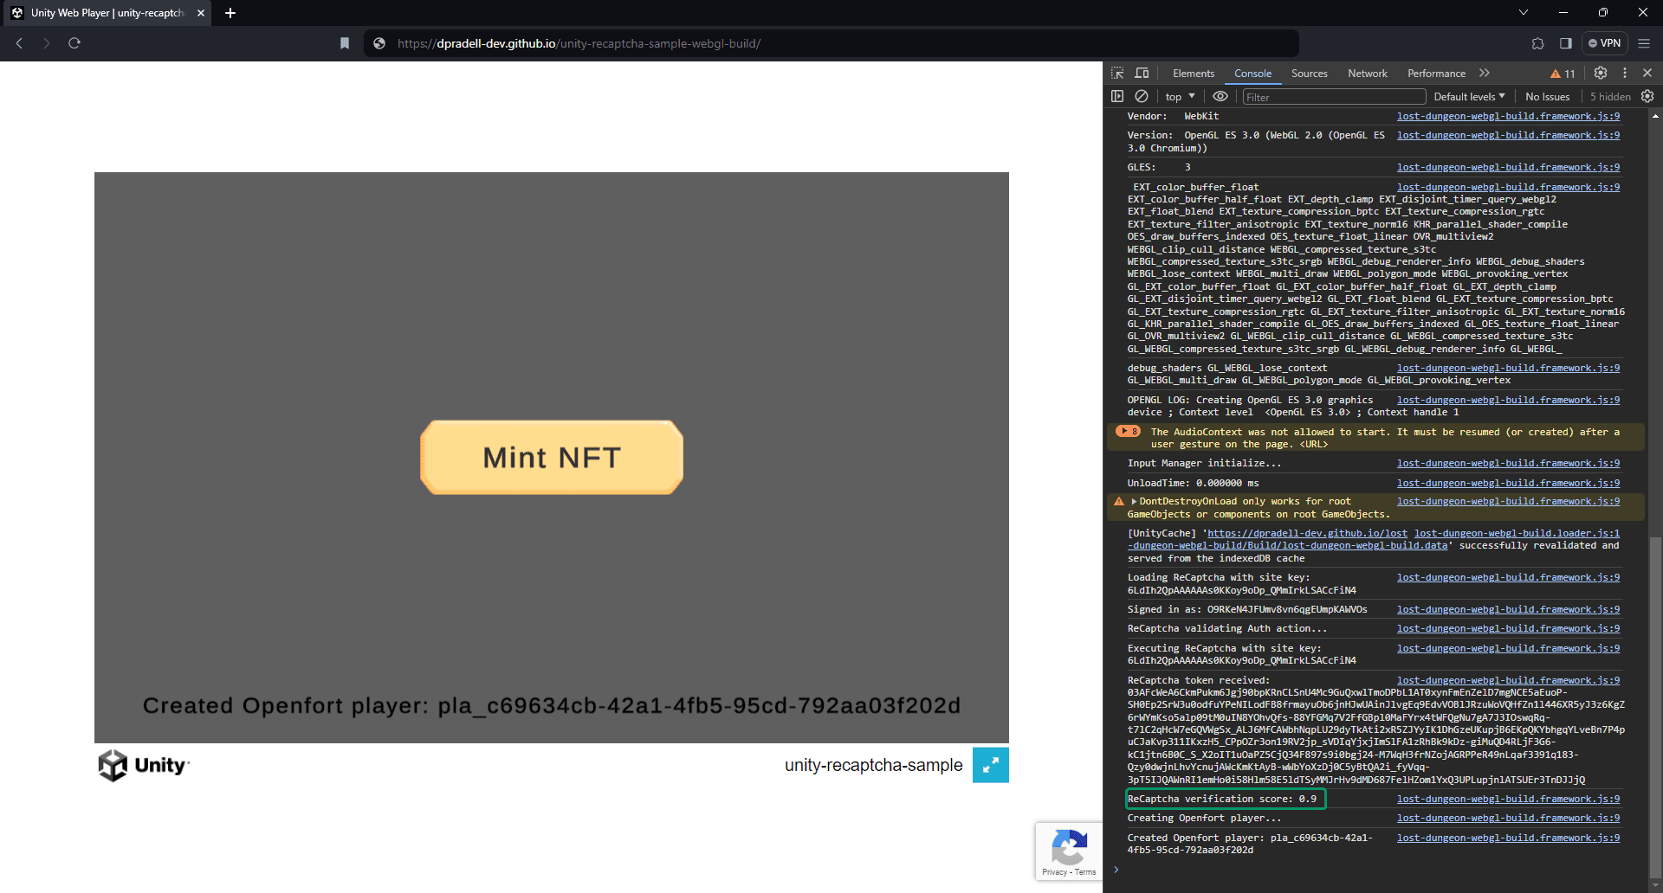The height and width of the screenshot is (893, 1663).
Task: Create a live expression with the eye icon
Action: [x=1221, y=96]
